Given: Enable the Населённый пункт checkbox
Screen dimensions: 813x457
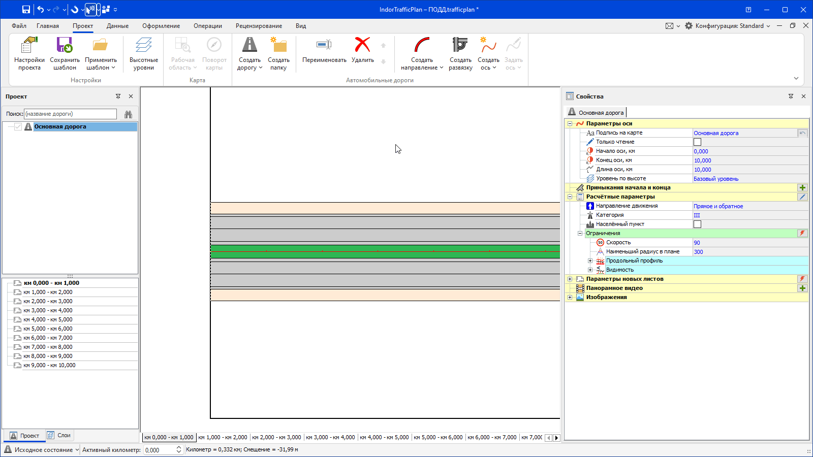Looking at the screenshot, I should pyautogui.click(x=697, y=224).
